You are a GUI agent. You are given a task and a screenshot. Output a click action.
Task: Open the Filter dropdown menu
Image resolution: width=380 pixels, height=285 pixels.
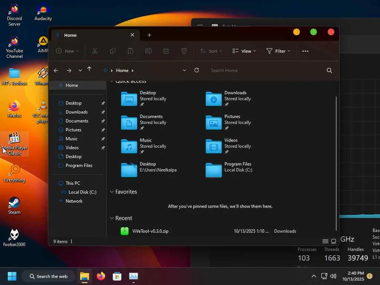[278, 51]
